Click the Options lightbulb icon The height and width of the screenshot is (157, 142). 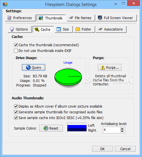(x=12, y=29)
